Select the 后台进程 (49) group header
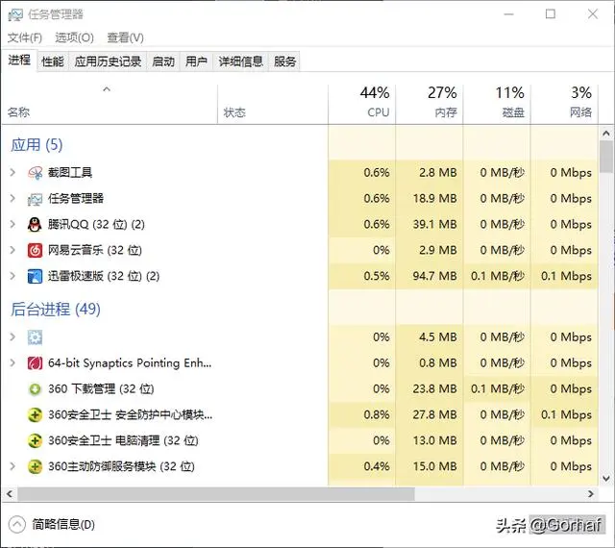 click(56, 310)
